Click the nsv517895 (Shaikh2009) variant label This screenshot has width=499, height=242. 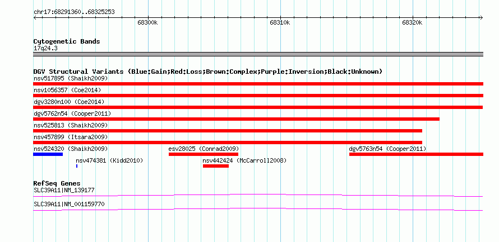(71, 78)
